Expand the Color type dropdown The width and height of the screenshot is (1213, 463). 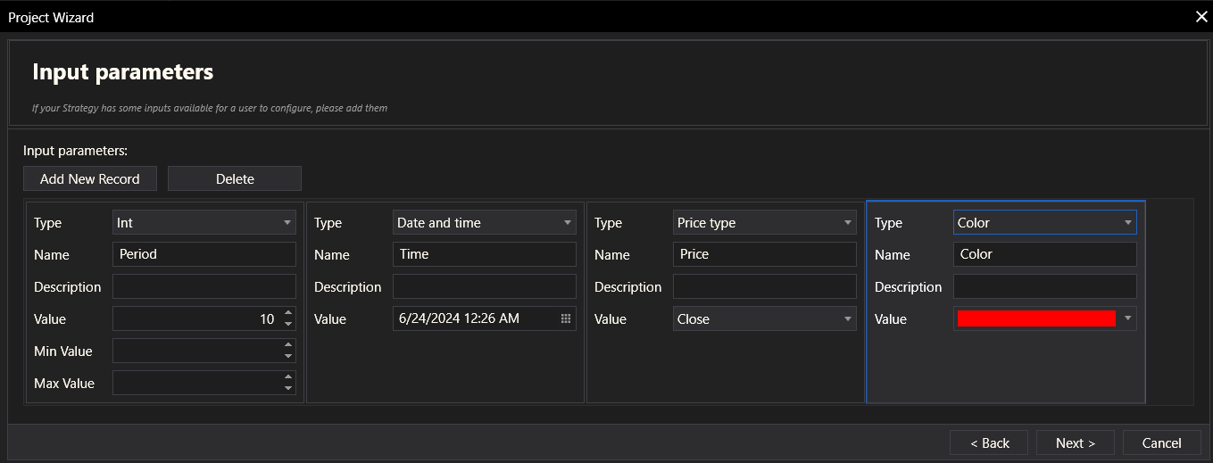coord(1128,222)
